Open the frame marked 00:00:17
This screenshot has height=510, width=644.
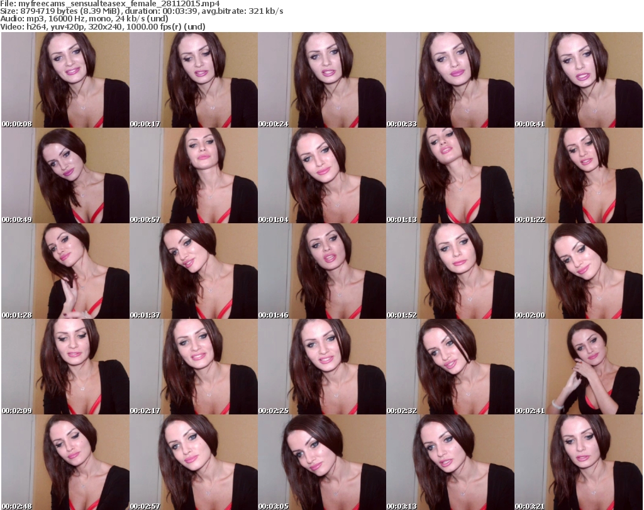194,80
